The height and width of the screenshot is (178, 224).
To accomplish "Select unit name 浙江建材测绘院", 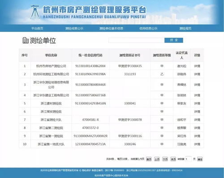I will pos(51,104).
